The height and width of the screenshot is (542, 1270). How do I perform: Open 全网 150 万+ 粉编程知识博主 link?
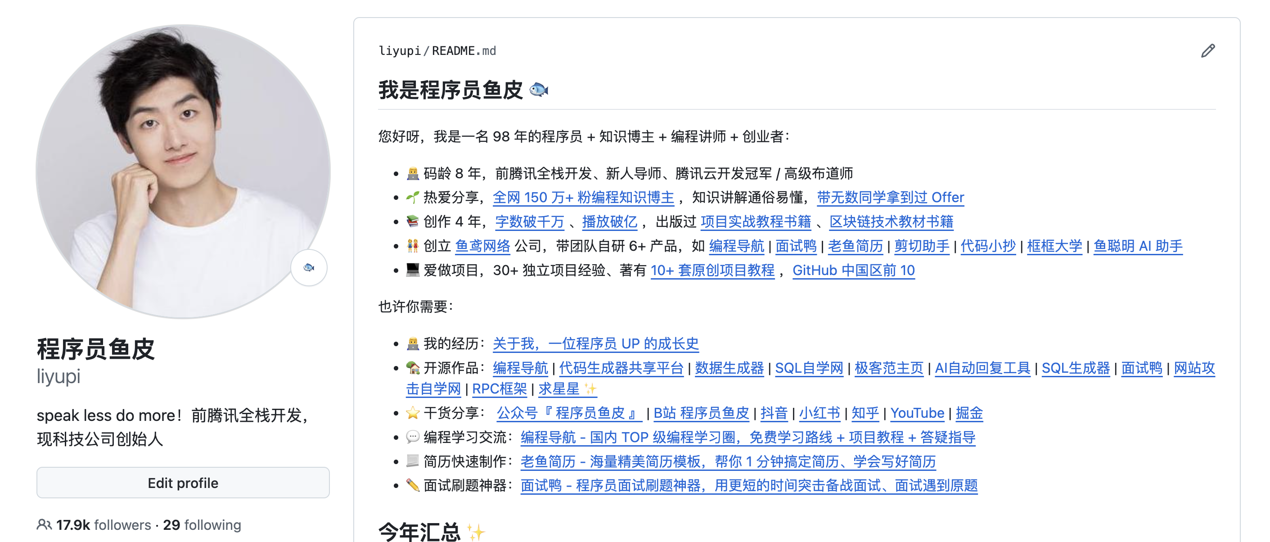coord(583,198)
